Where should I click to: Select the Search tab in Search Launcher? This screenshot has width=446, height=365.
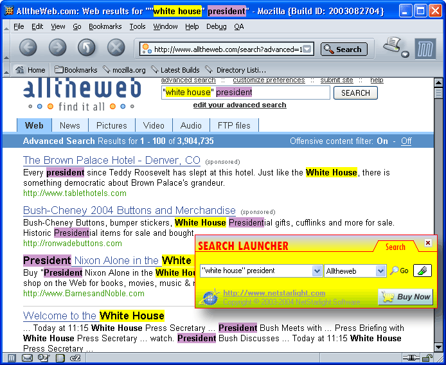click(x=395, y=247)
